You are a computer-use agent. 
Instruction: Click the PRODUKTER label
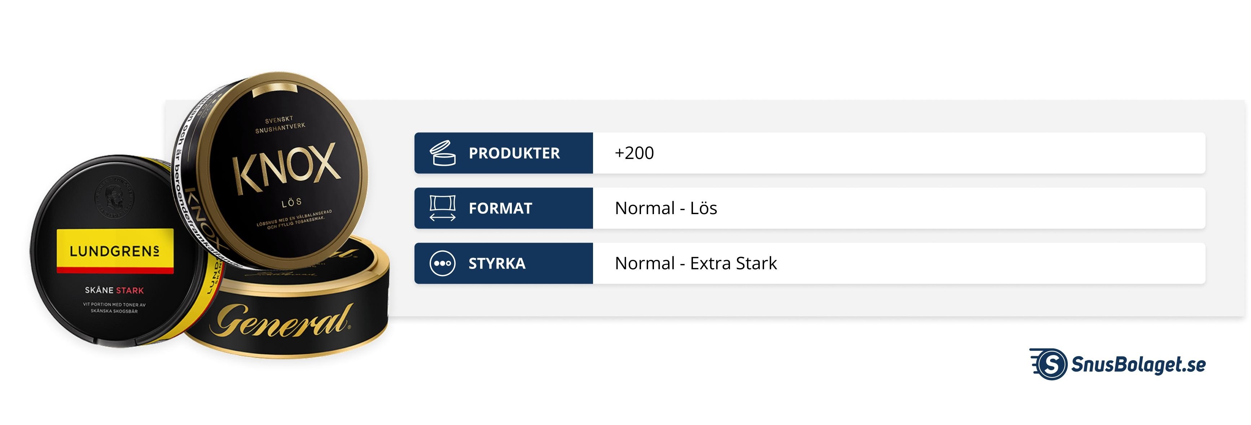coord(514,153)
